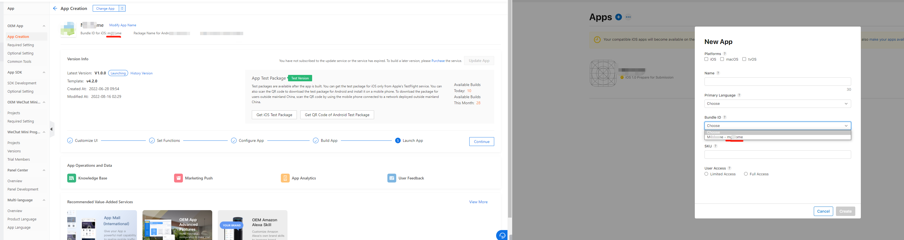Image resolution: width=904 pixels, height=240 pixels.
Task: Click the help icon next to Name
Action: pos(718,73)
